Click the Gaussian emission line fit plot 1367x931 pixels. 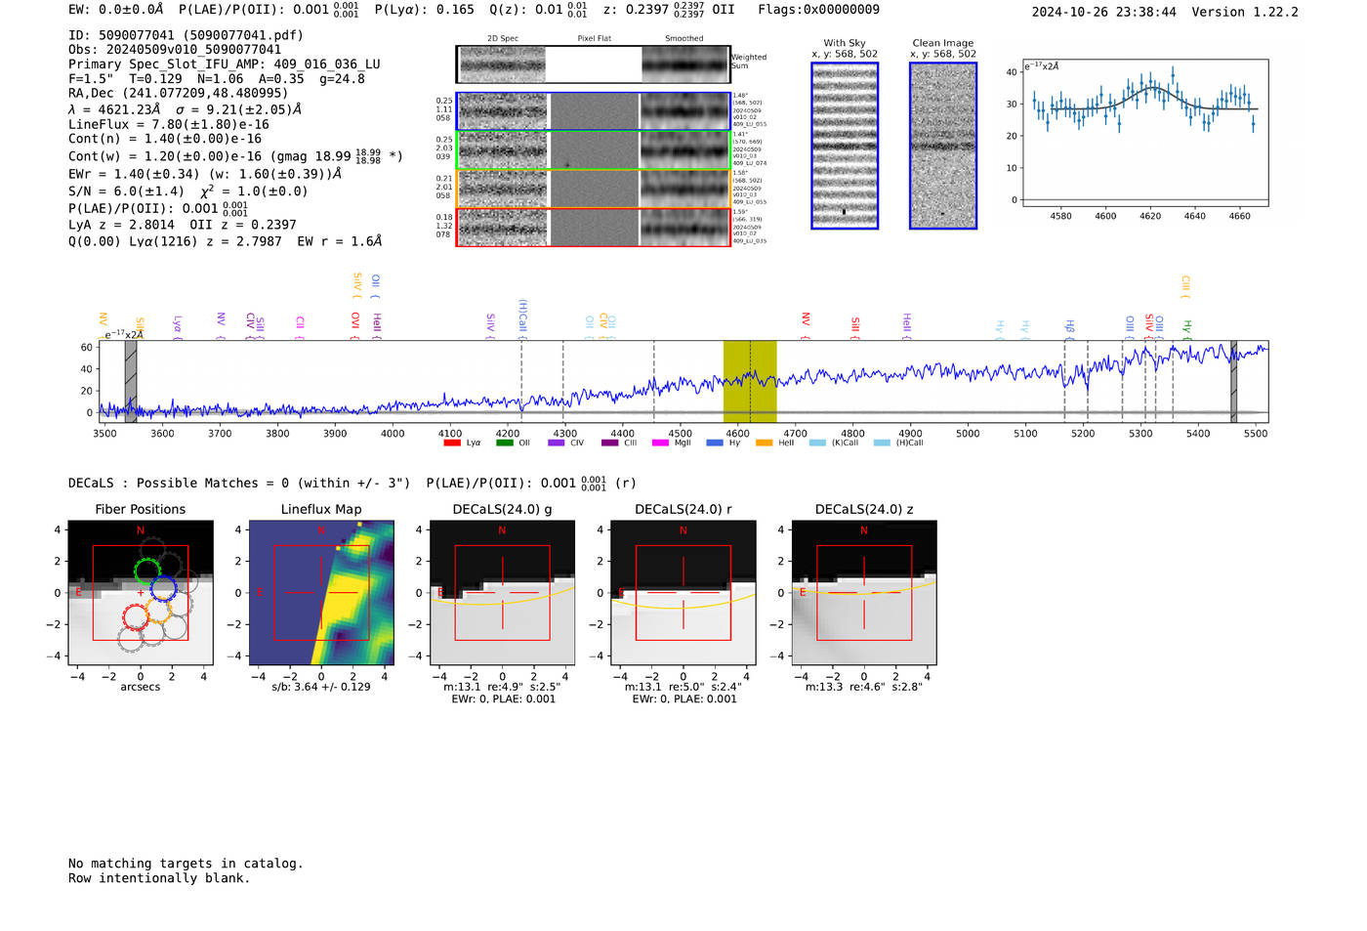click(x=1144, y=133)
